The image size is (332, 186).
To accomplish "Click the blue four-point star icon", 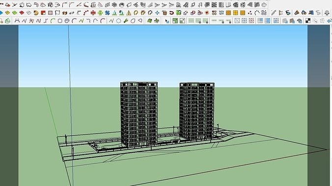I will (x=157, y=13).
